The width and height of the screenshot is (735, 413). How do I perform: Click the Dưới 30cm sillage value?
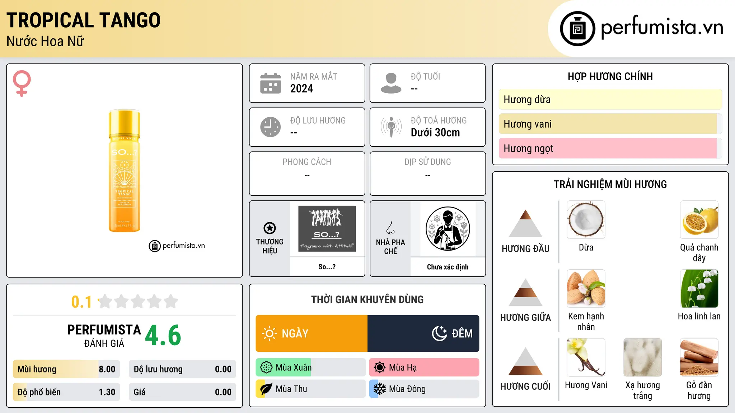tap(435, 132)
